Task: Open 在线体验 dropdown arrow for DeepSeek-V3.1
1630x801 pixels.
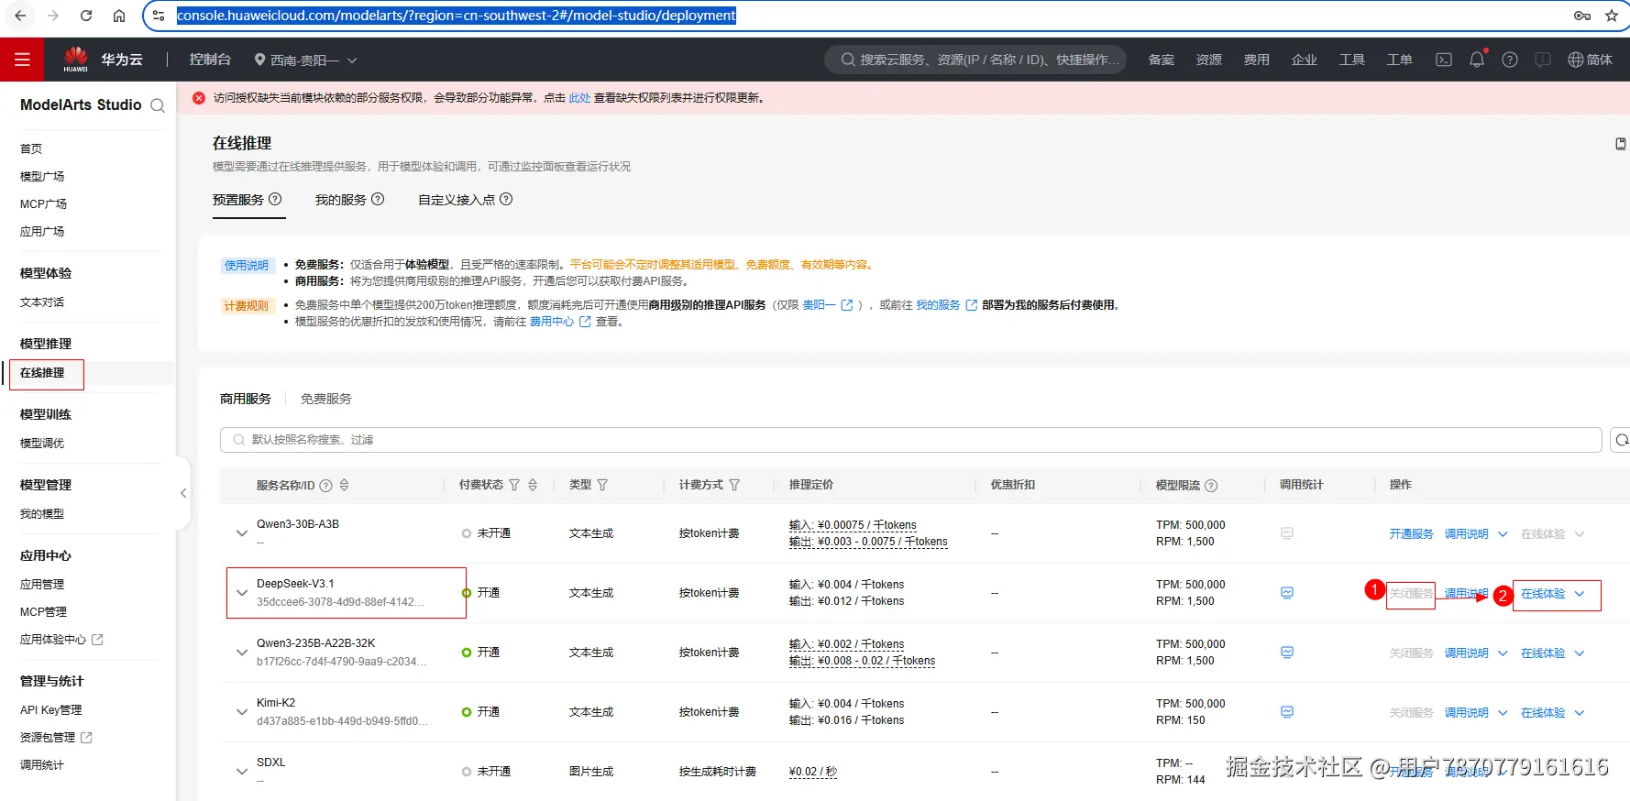Action: [1580, 594]
